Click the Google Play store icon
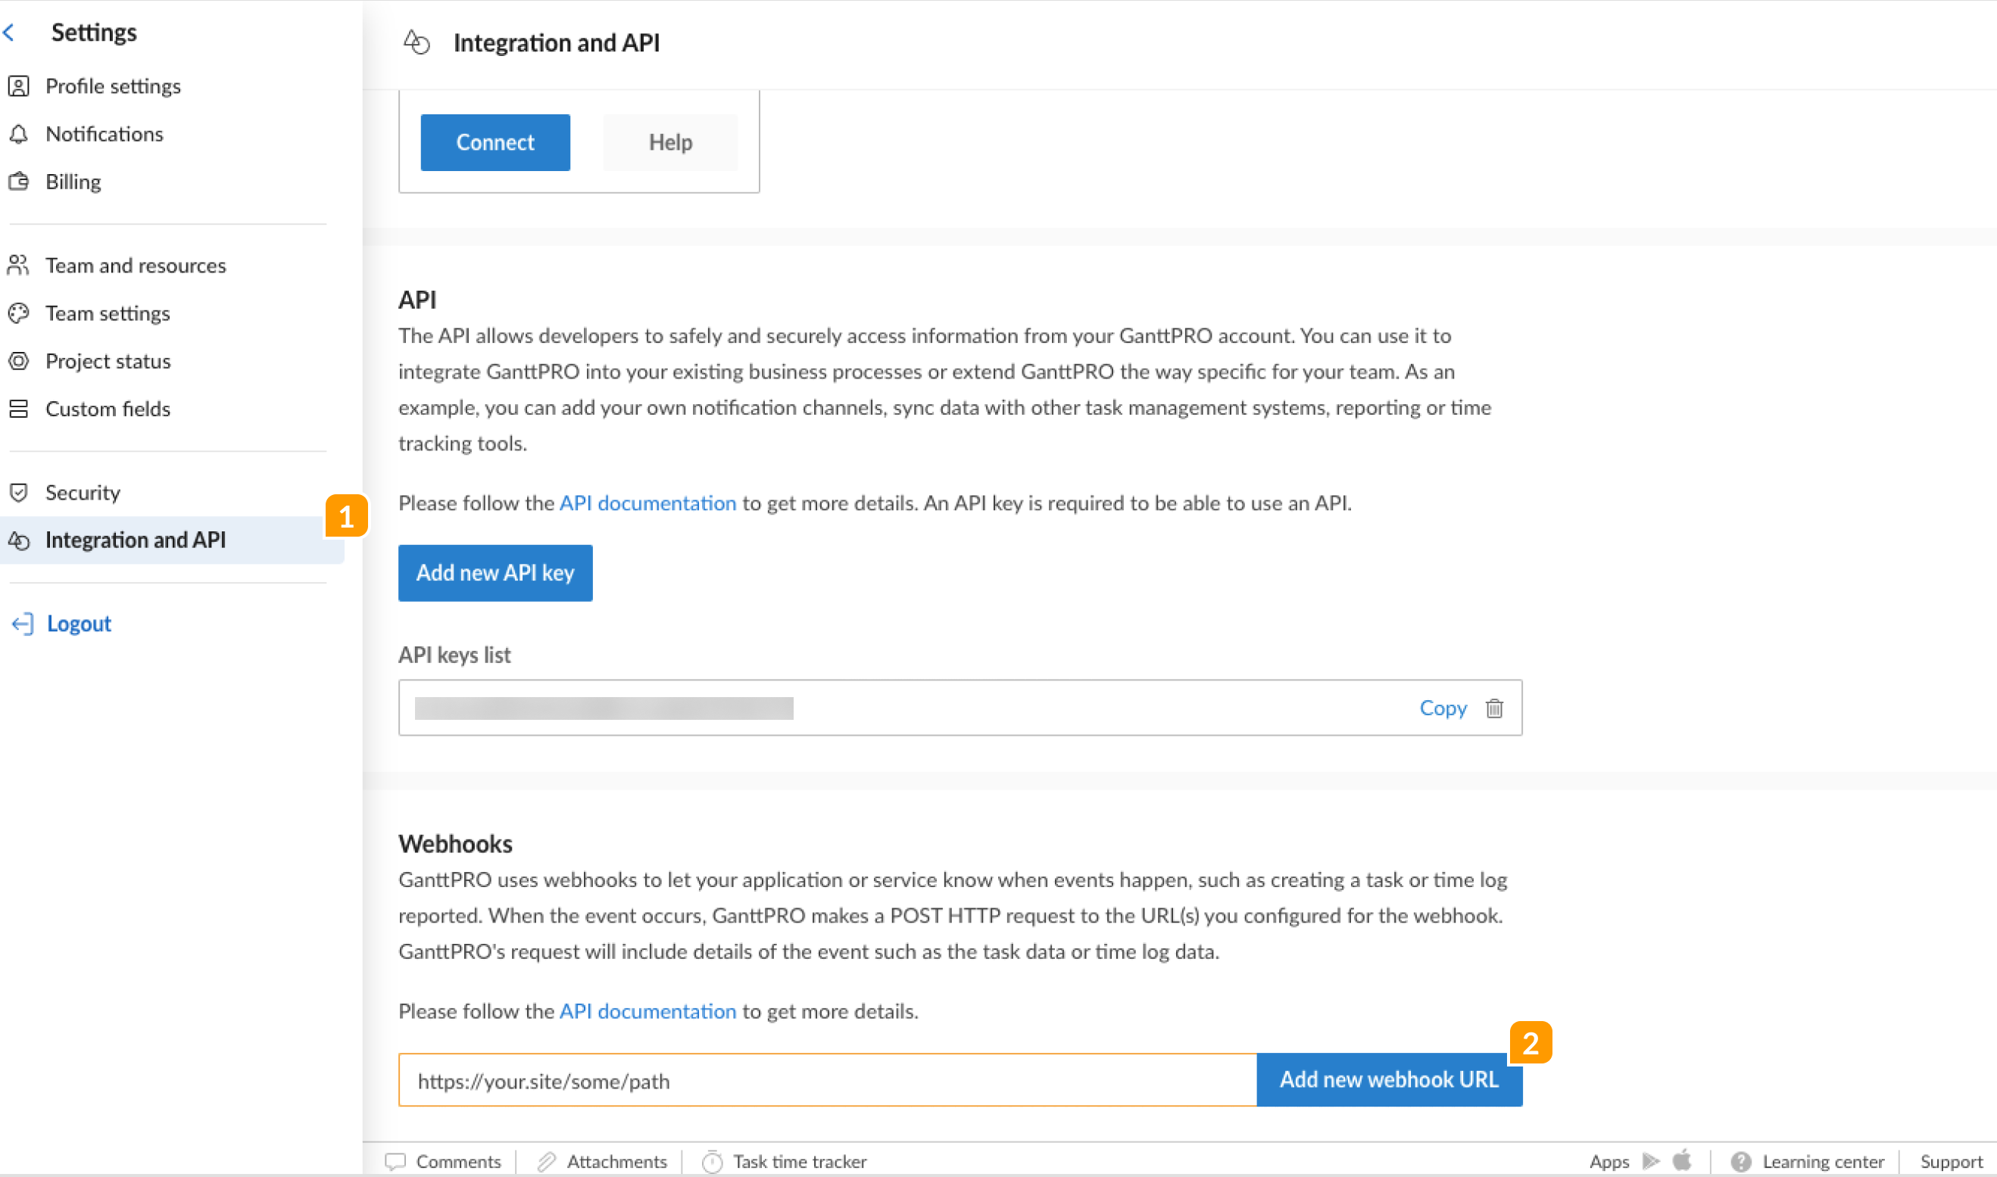Viewport: 1997px width, 1177px height. coord(1650,1161)
